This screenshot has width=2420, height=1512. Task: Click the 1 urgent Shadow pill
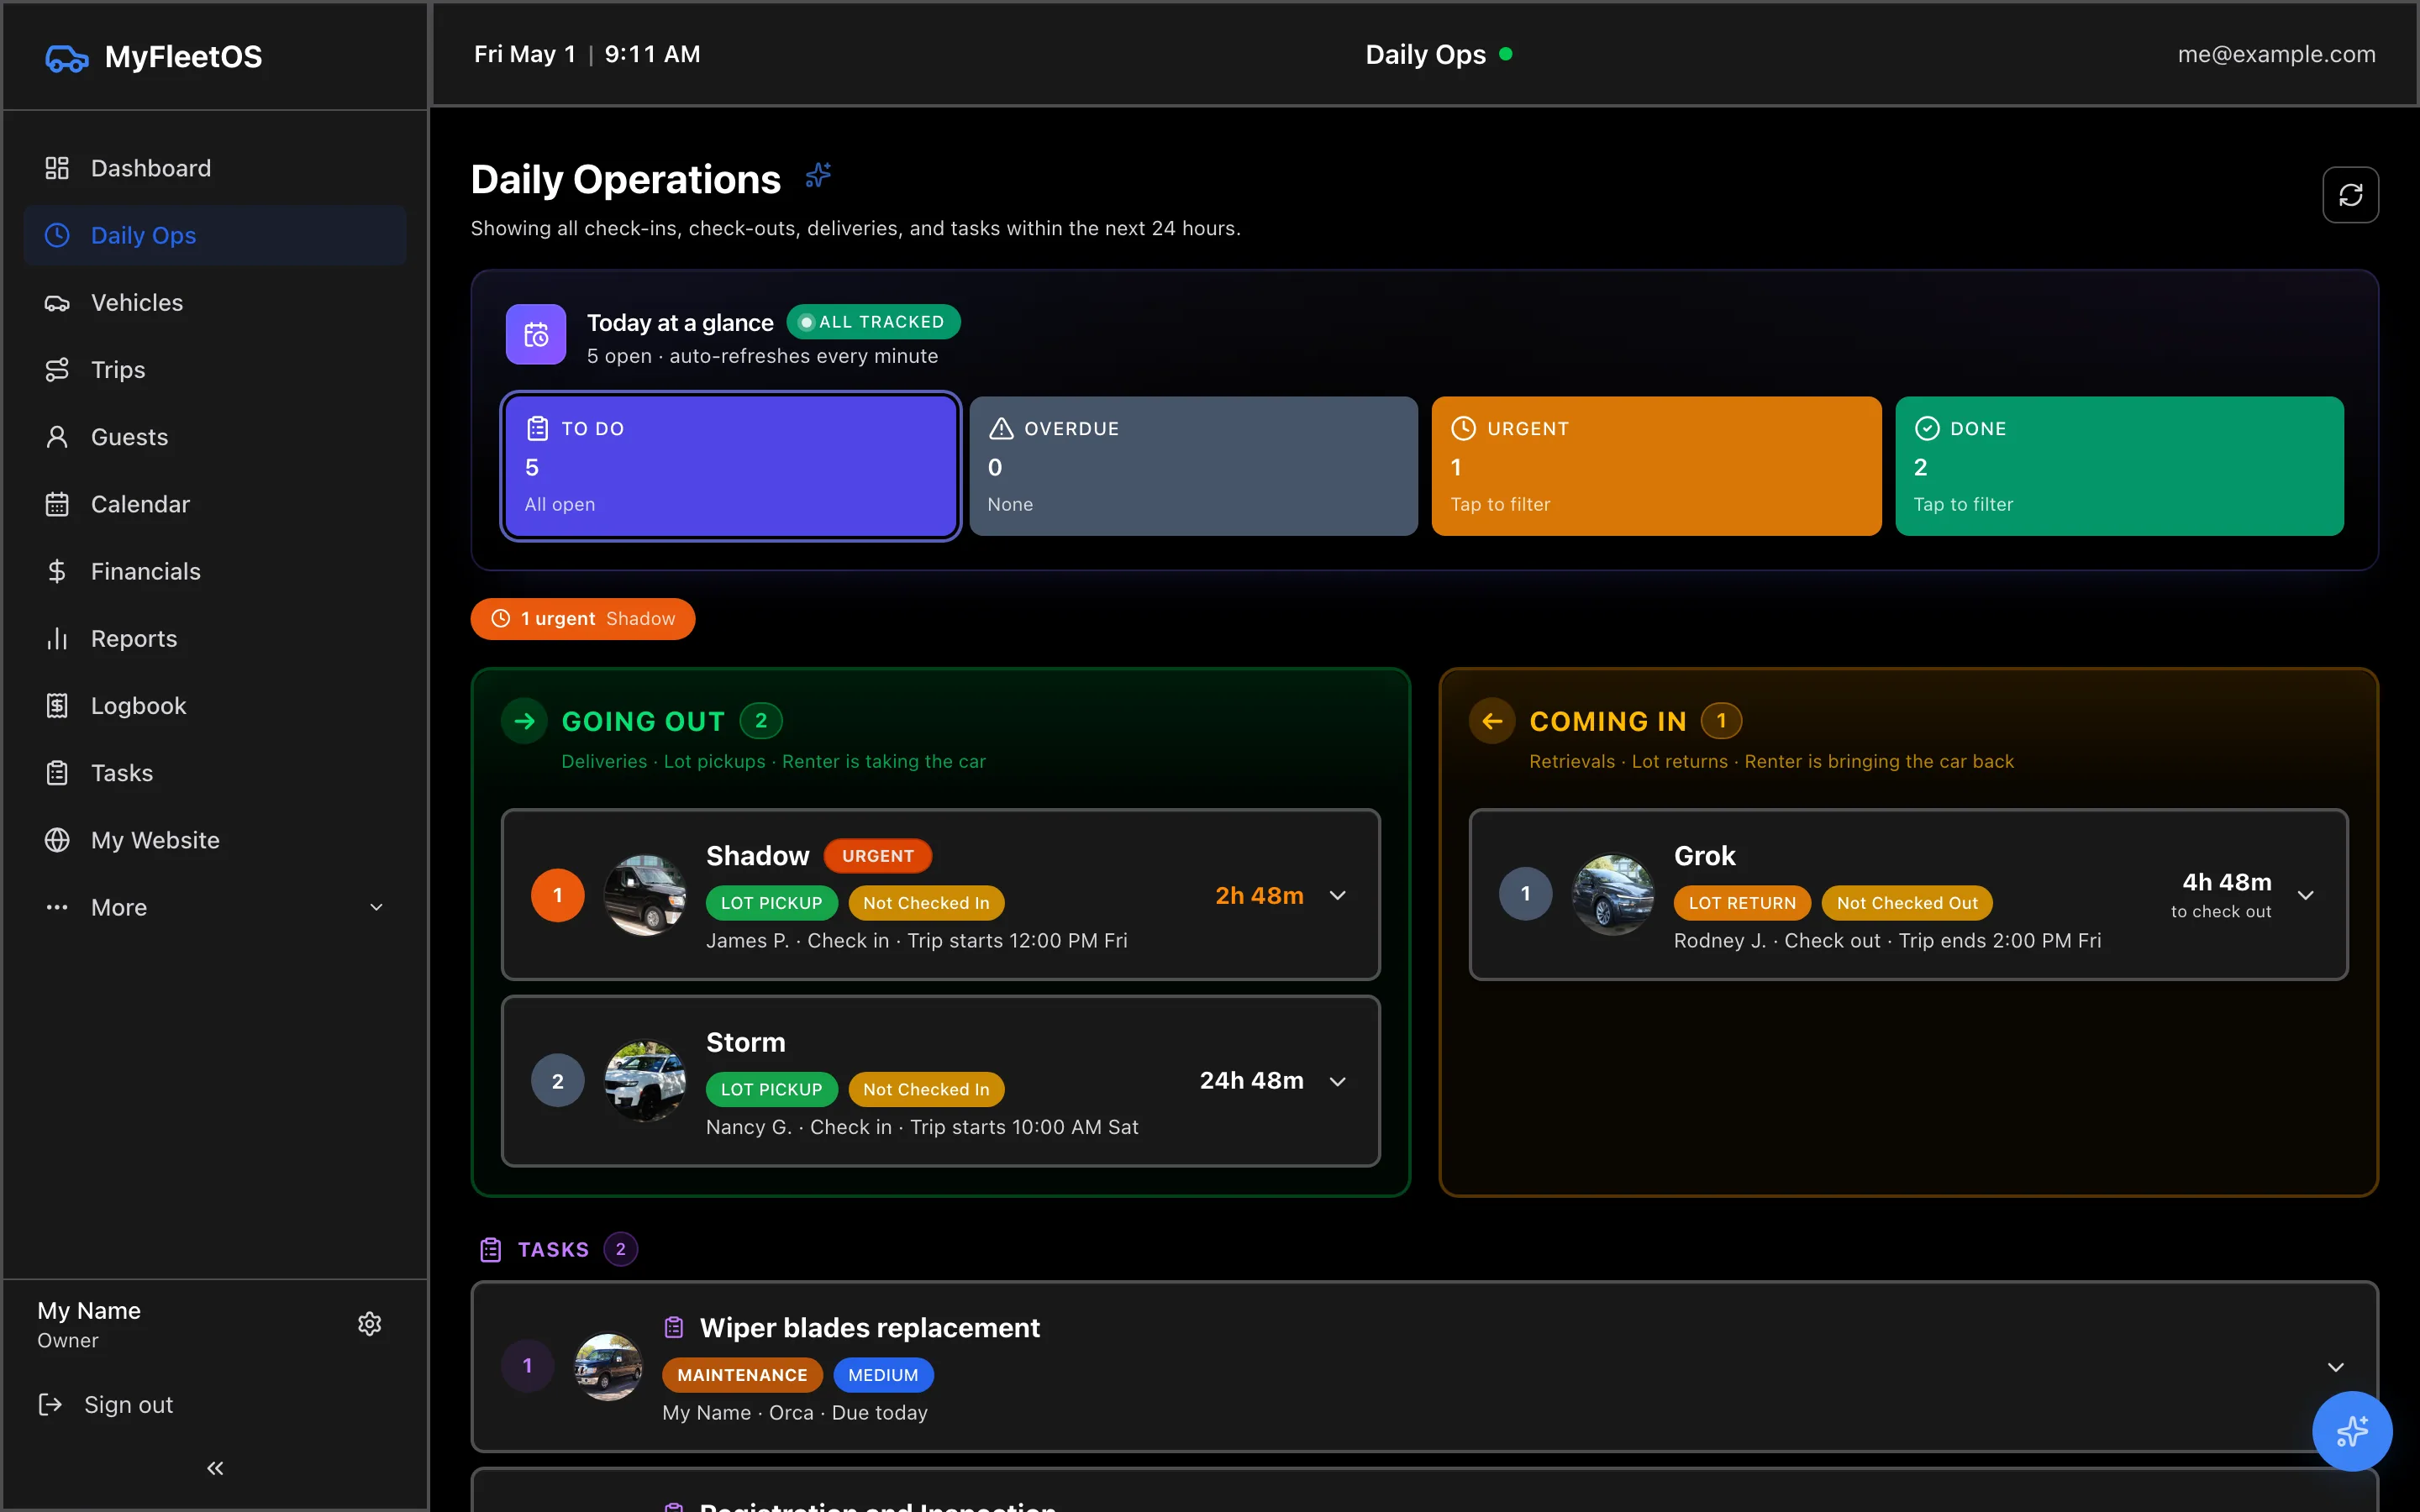pyautogui.click(x=583, y=619)
